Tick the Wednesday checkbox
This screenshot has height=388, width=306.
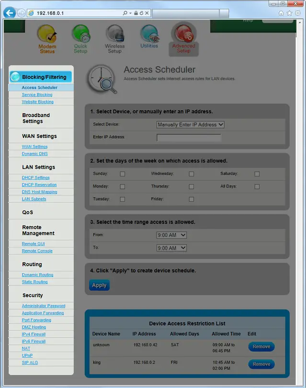[192, 174]
